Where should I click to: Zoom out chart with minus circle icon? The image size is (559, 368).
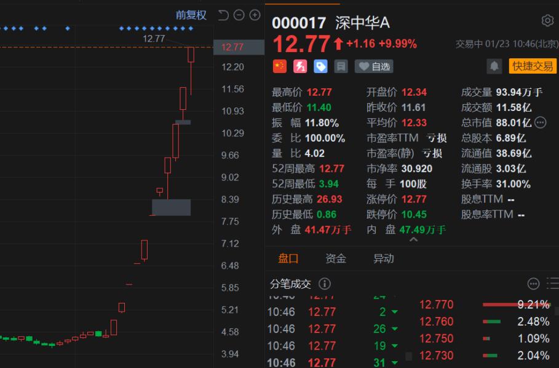pos(239,15)
